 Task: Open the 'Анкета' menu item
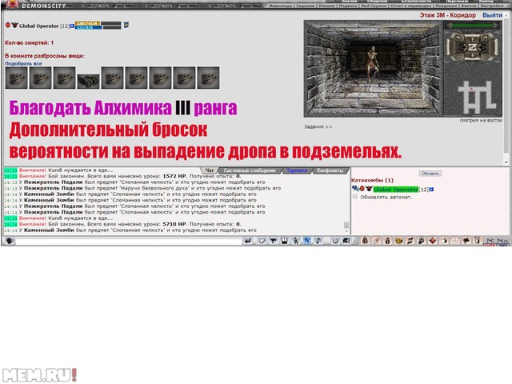point(468,6)
